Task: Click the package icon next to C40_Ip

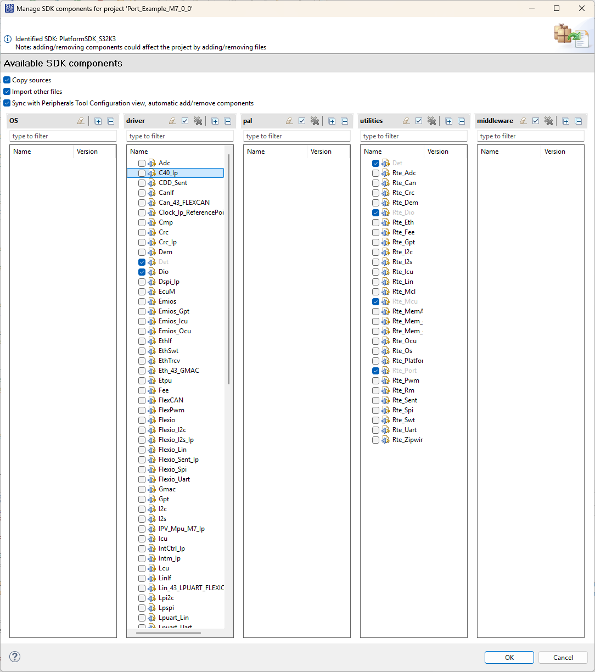Action: (151, 172)
